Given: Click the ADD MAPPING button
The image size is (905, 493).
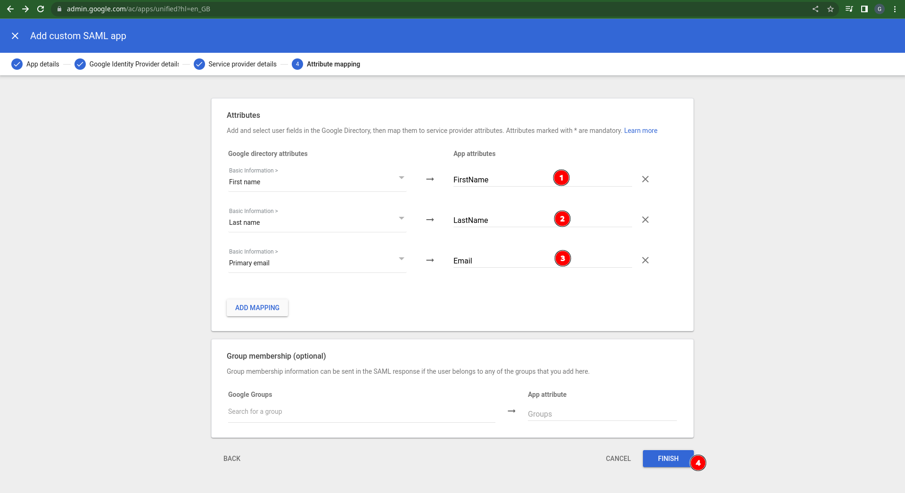Looking at the screenshot, I should [x=257, y=308].
